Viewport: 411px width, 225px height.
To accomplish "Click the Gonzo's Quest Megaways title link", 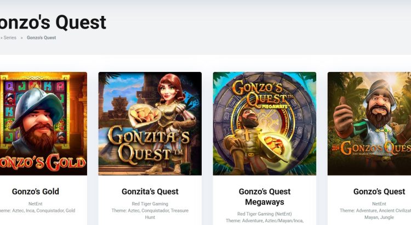I will [x=265, y=196].
